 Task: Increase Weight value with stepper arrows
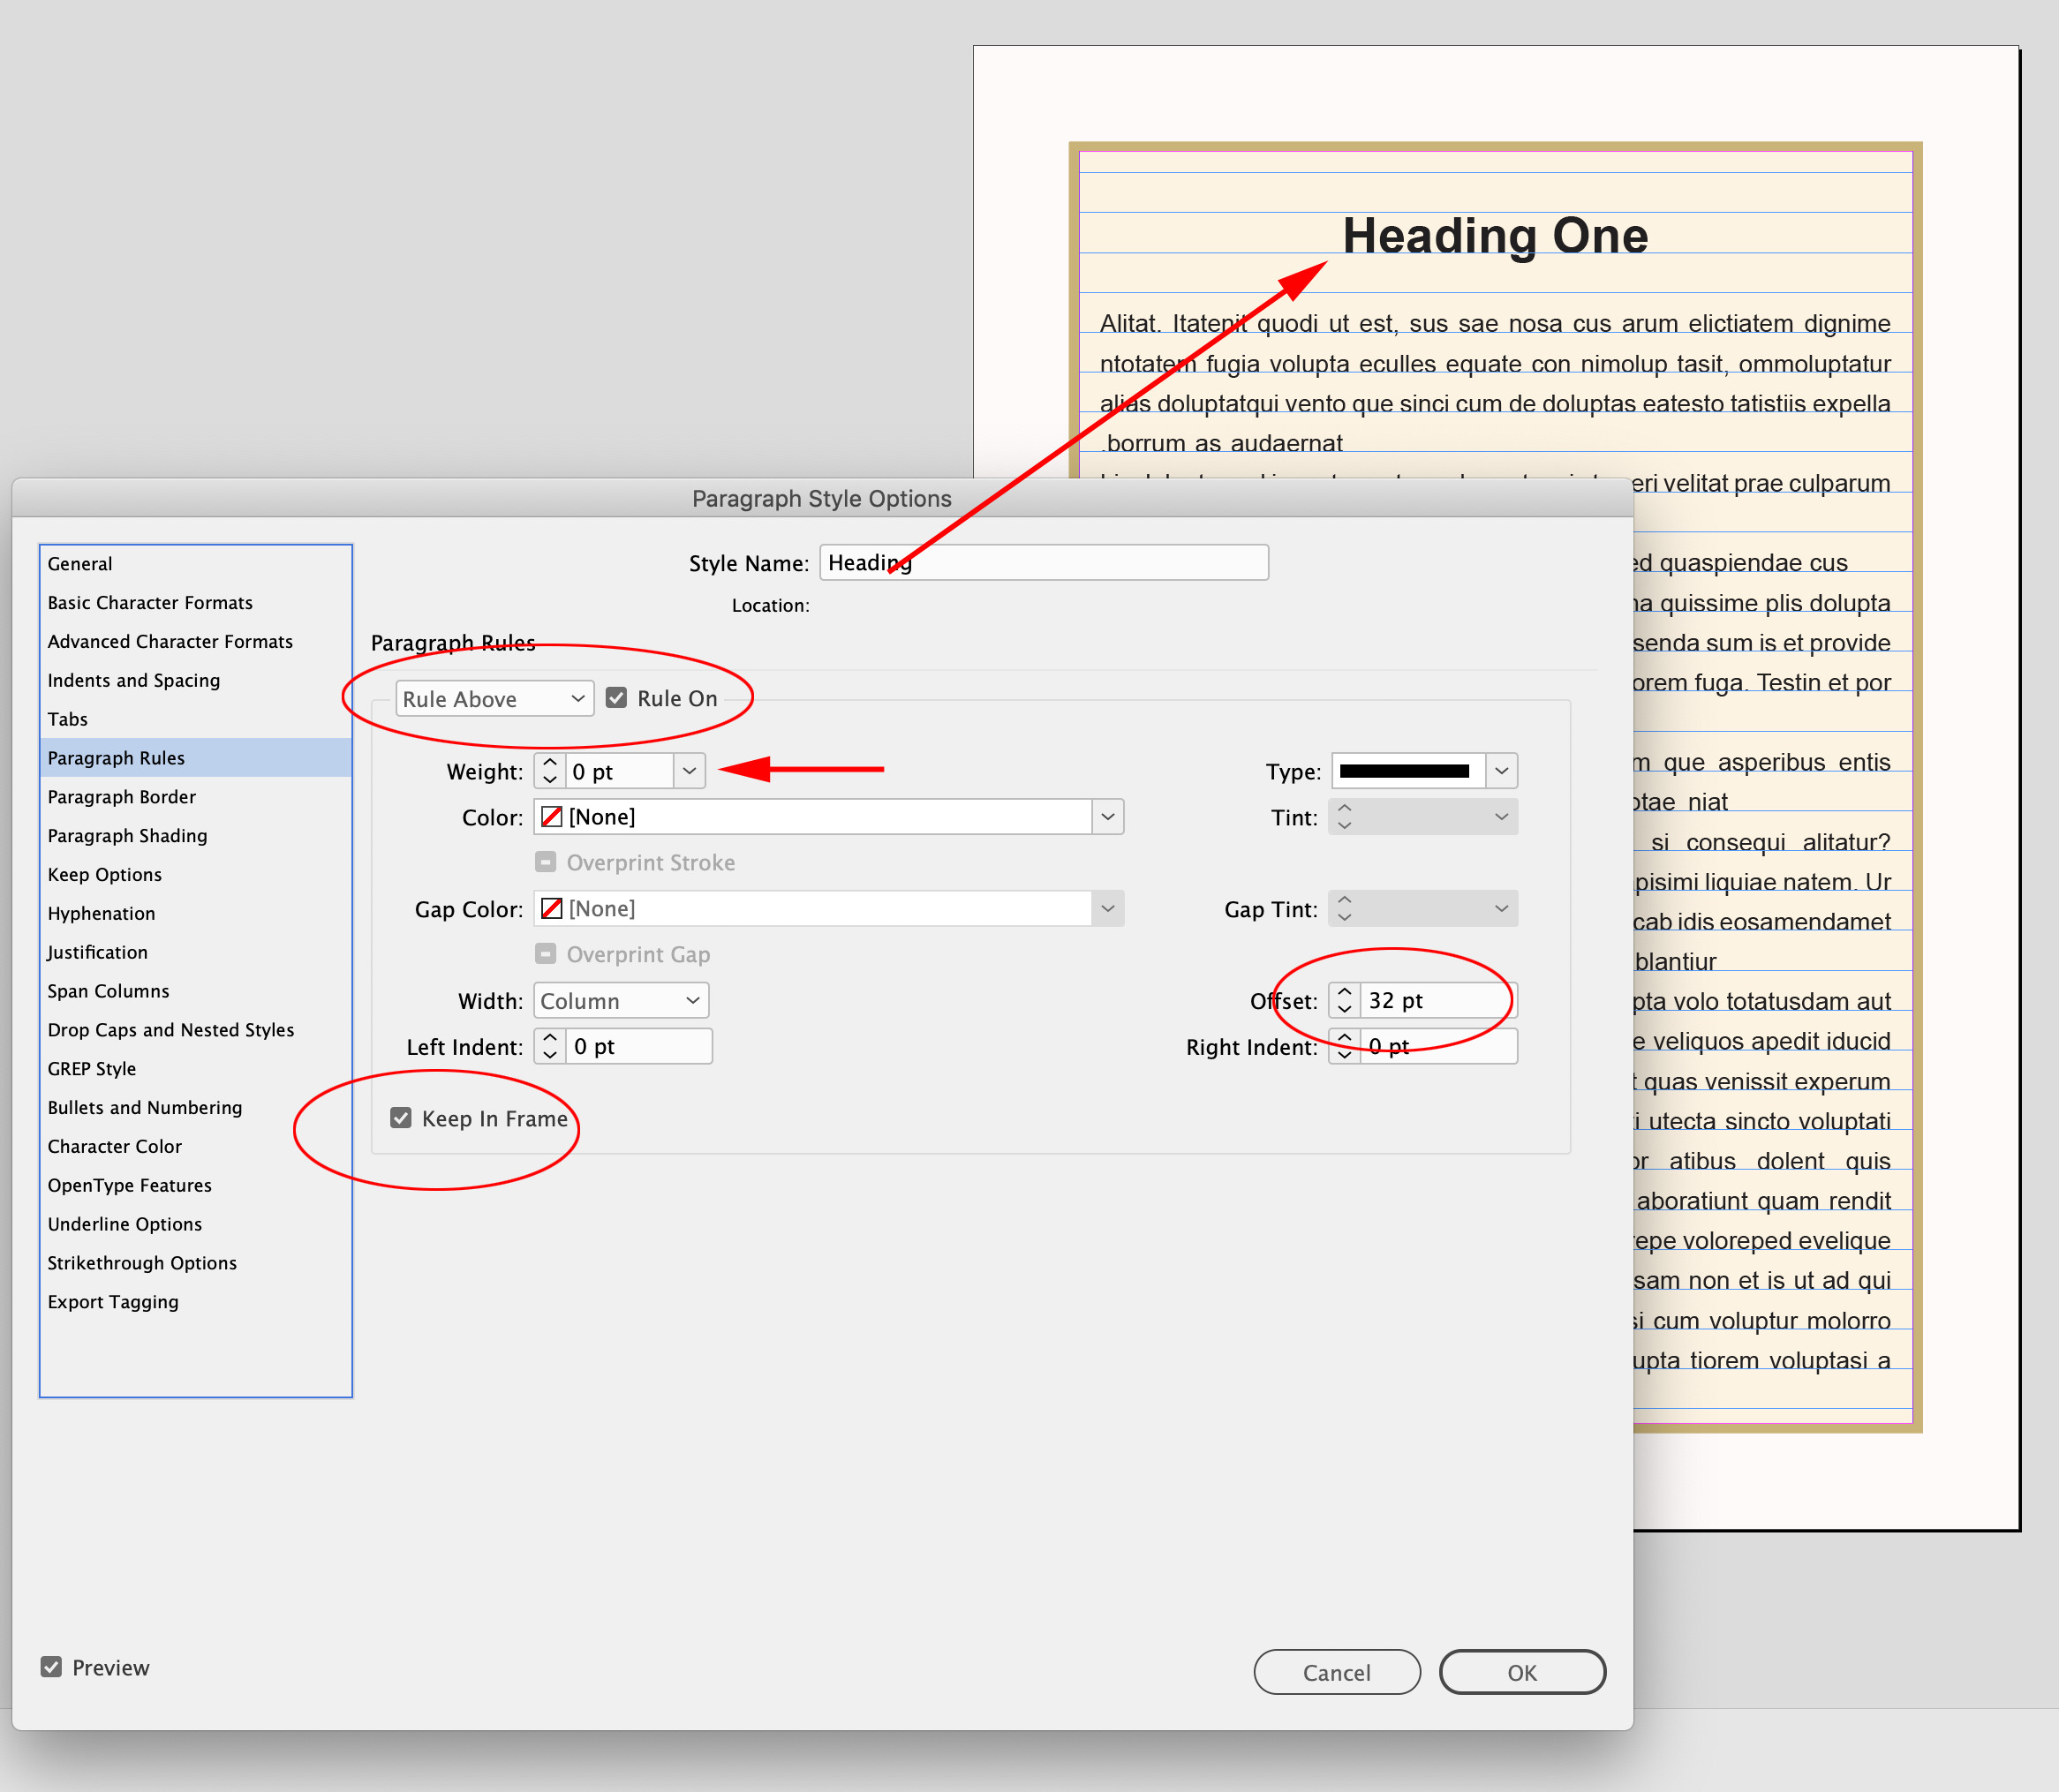[x=550, y=762]
